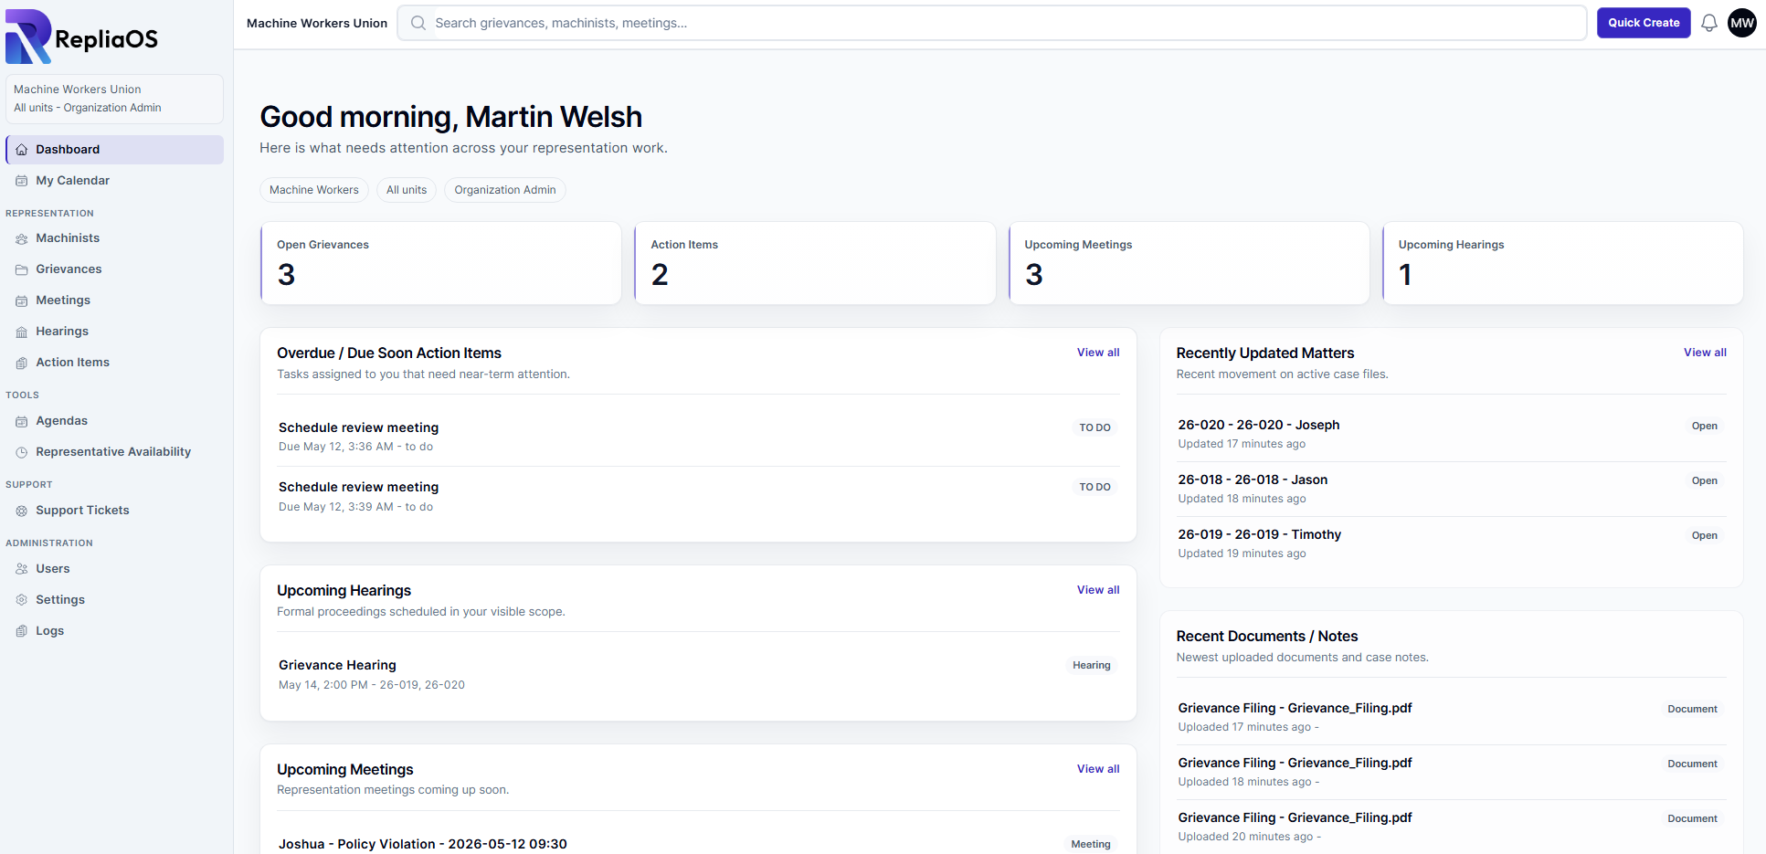Click the Meetings calendar icon
The width and height of the screenshot is (1766, 854).
[21, 300]
